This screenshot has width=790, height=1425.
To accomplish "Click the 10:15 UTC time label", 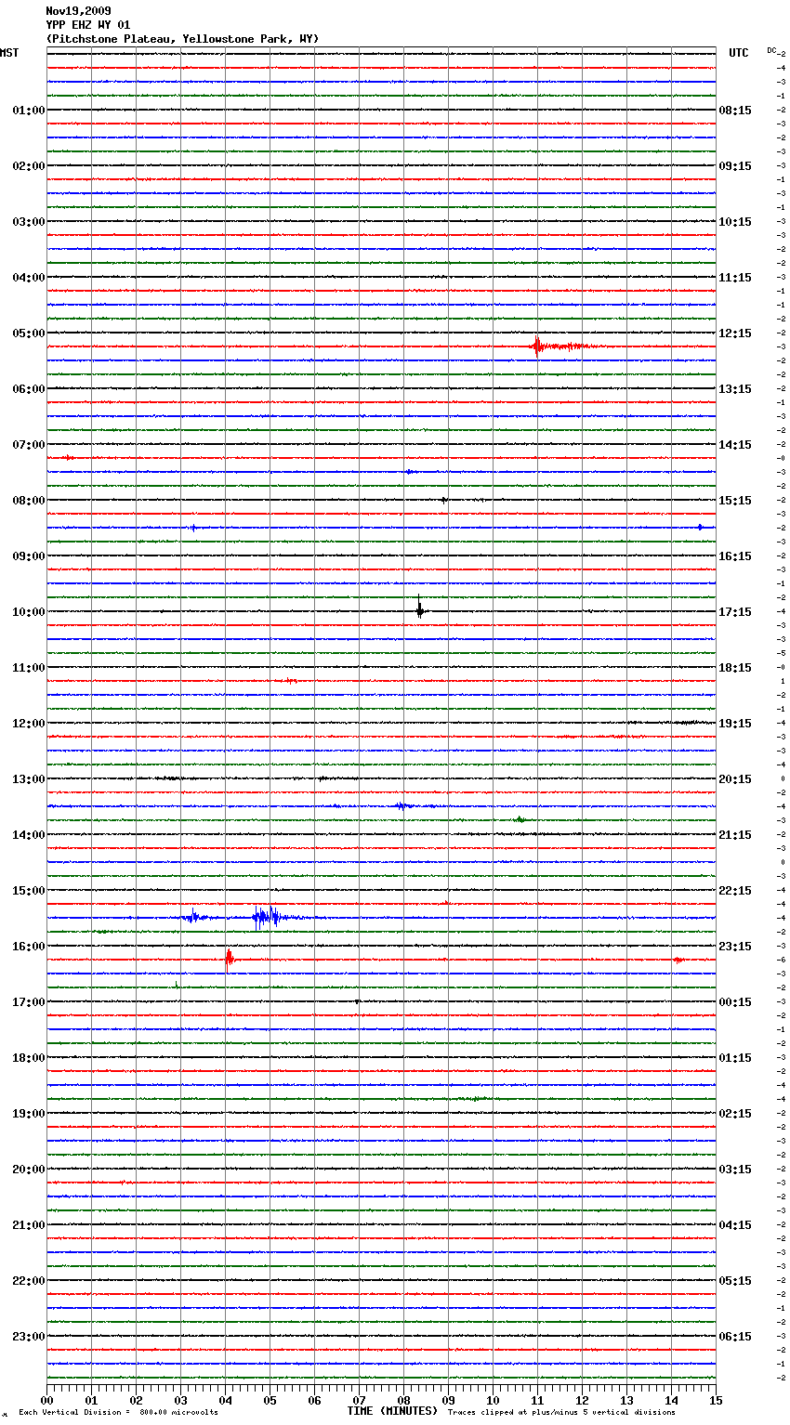I will click(x=735, y=222).
